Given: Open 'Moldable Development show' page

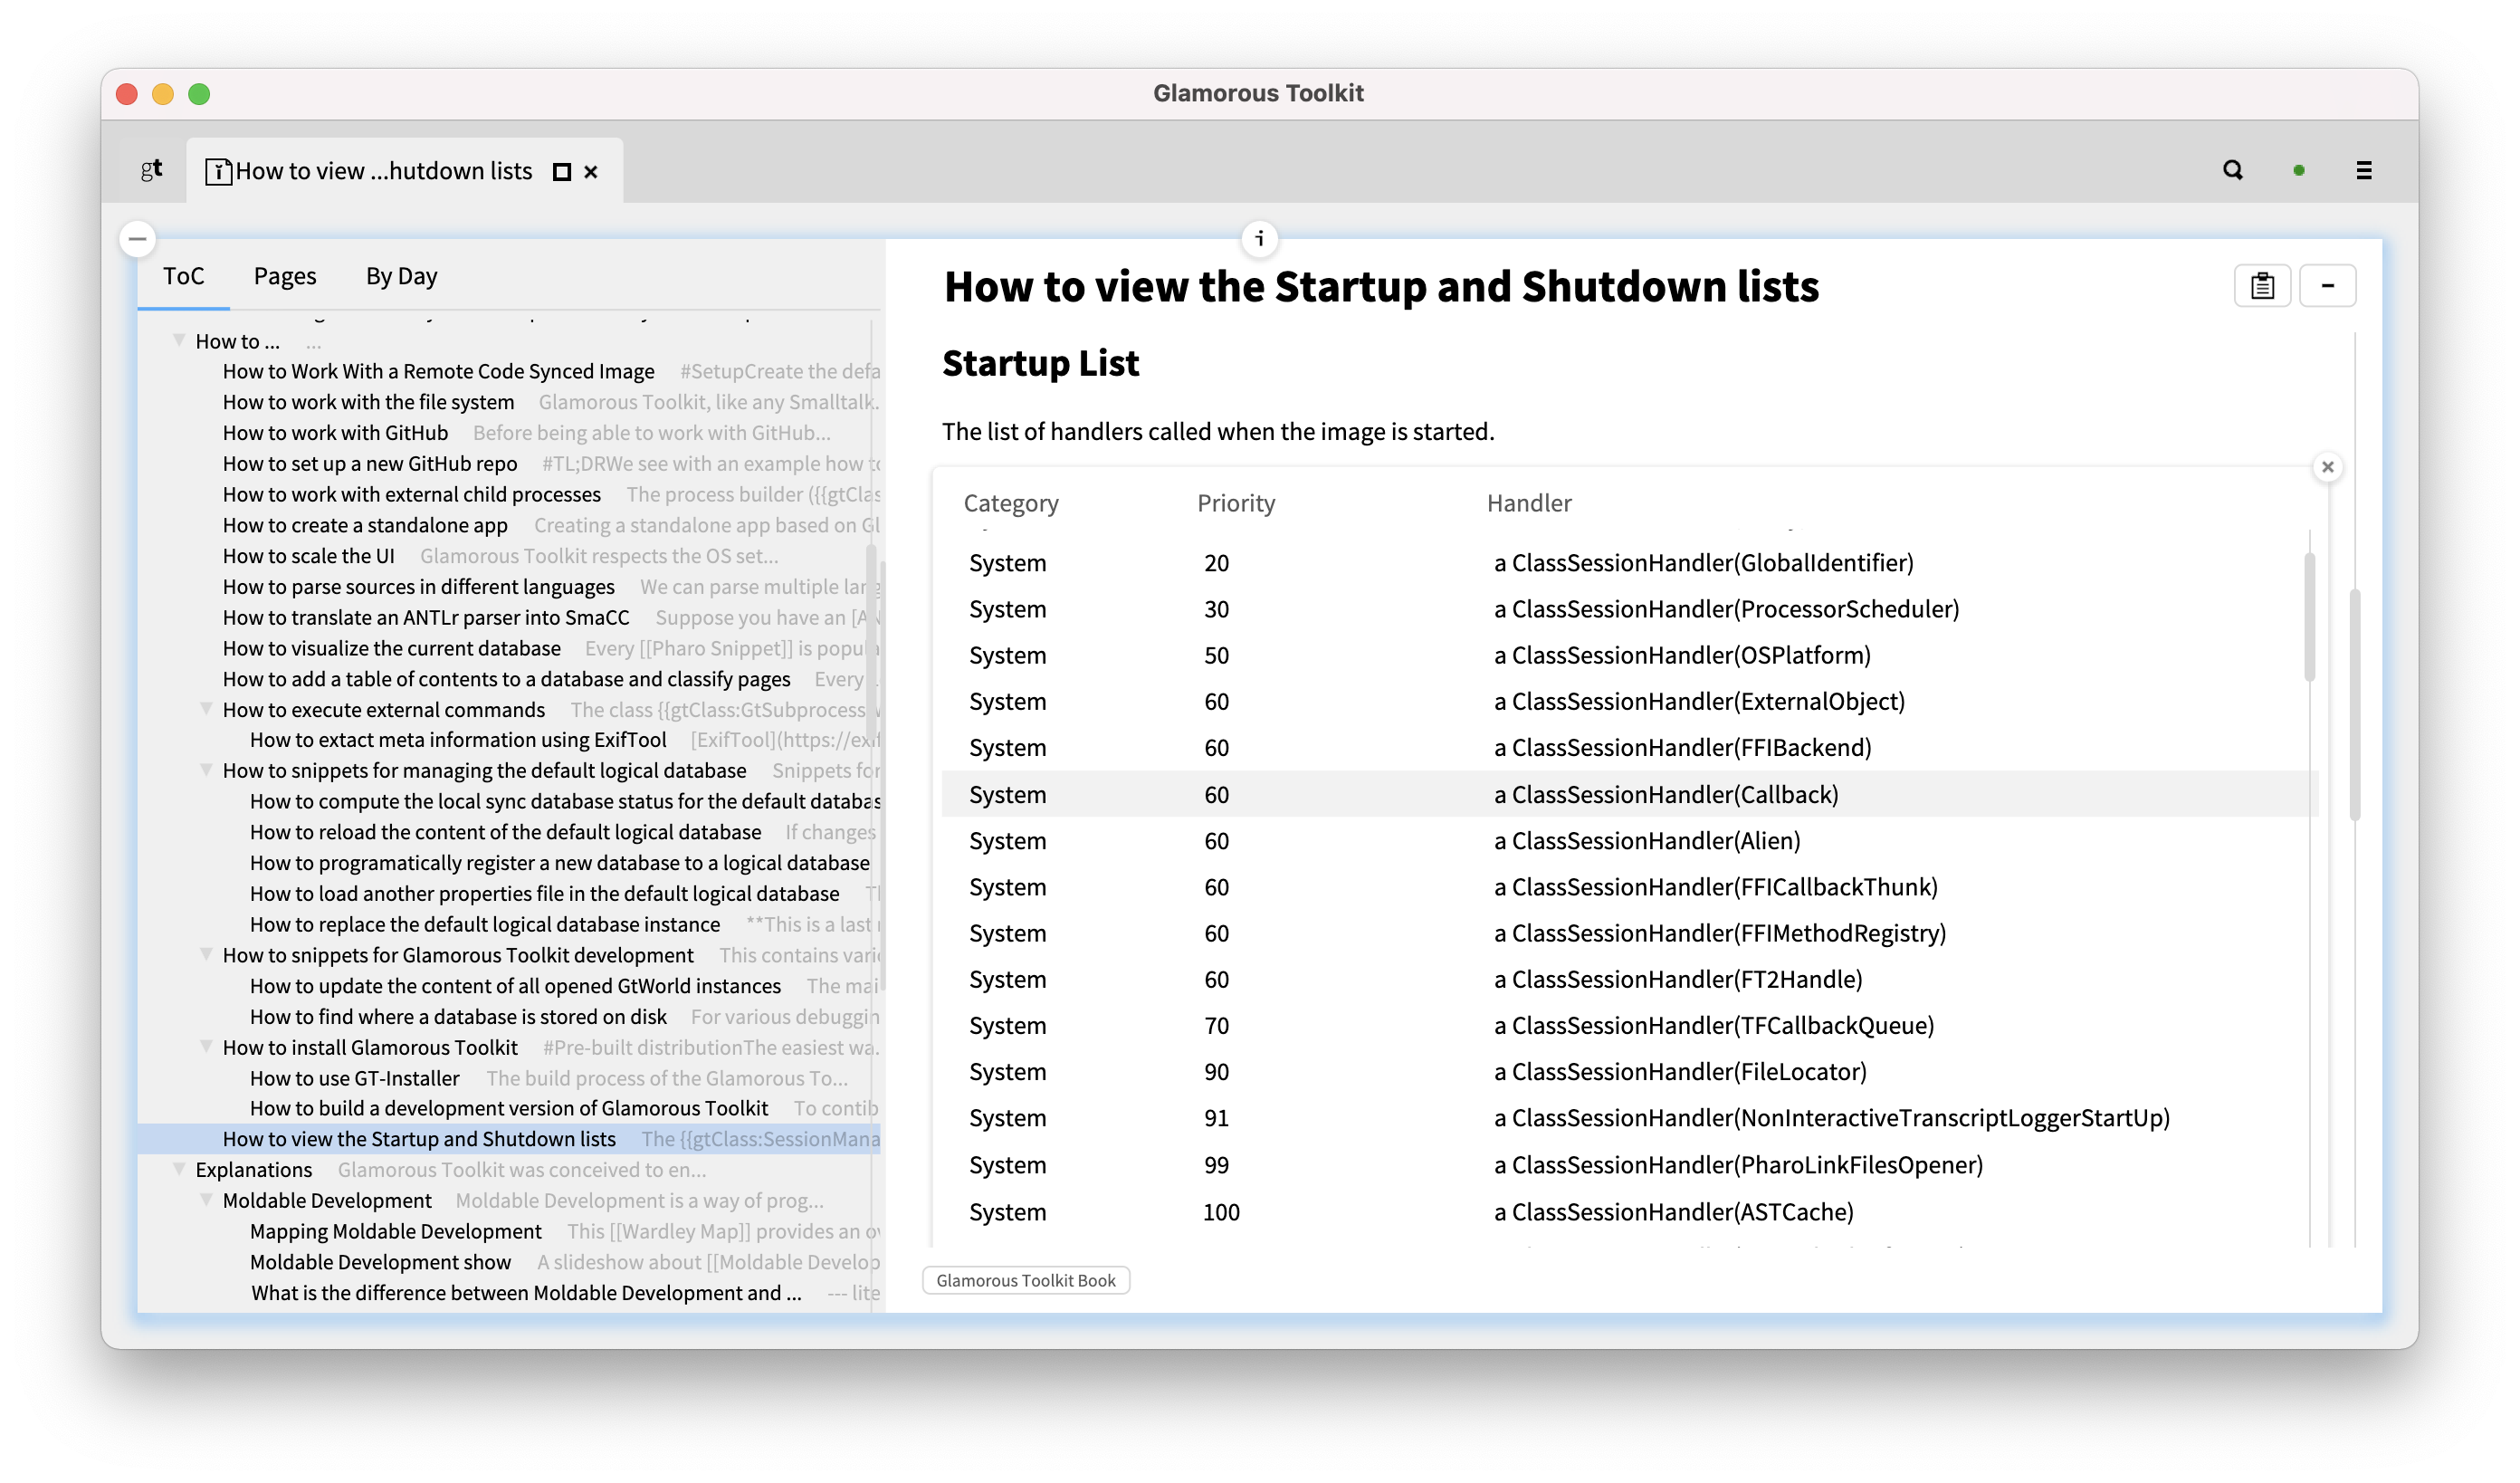Looking at the screenshot, I should point(380,1262).
